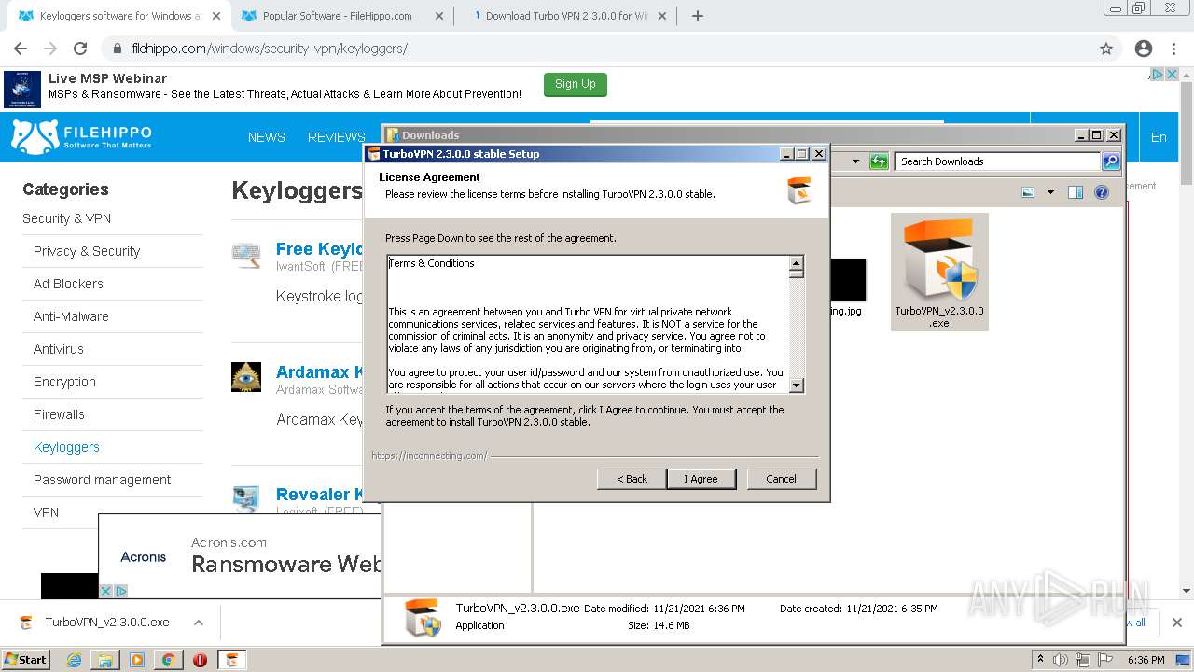Go forward in the browser
The height and width of the screenshot is (672, 1194).
click(50, 49)
